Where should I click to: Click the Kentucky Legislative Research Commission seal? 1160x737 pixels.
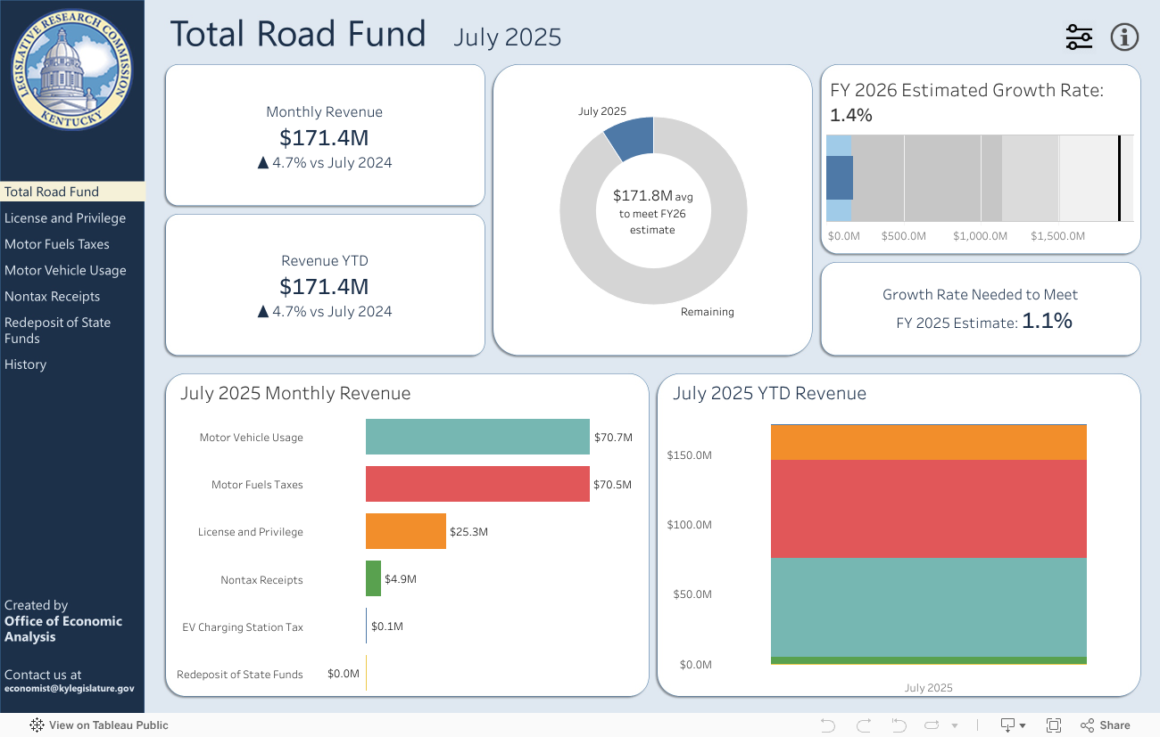coord(72,70)
